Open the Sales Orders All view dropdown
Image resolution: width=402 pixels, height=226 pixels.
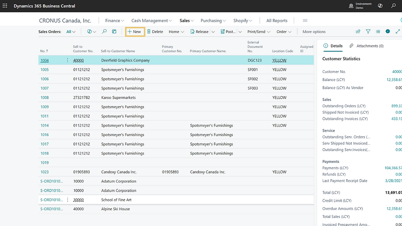point(71,32)
